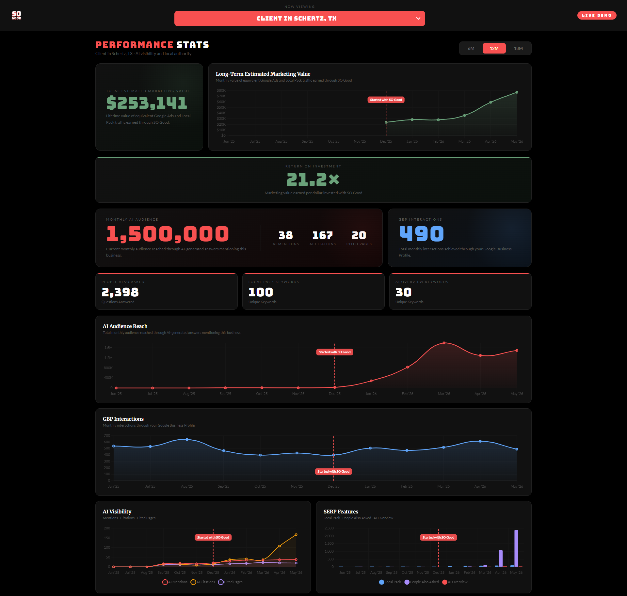Click Started with SO Good marker in Marketing Value chart

point(386,100)
